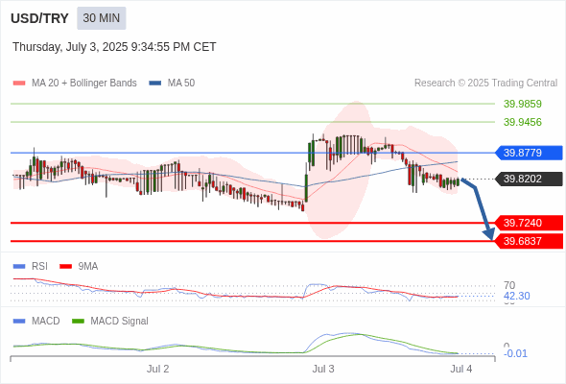Viewport: 566px width, 384px height.
Task: Click the Jul 3 axis date label
Action: 323,370
